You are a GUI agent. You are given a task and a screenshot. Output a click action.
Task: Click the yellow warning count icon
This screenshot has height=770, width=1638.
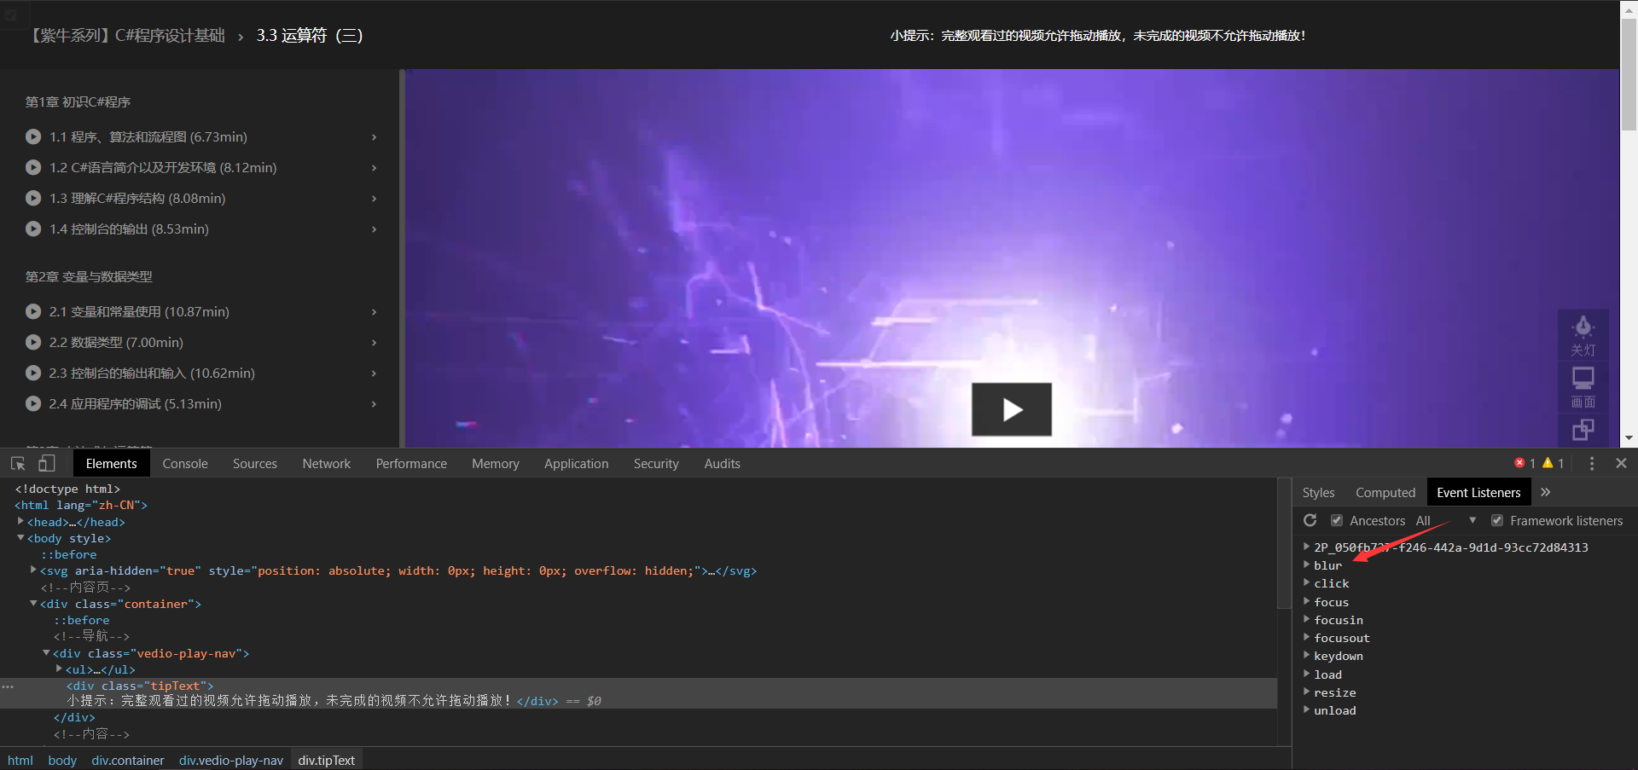click(x=1548, y=463)
